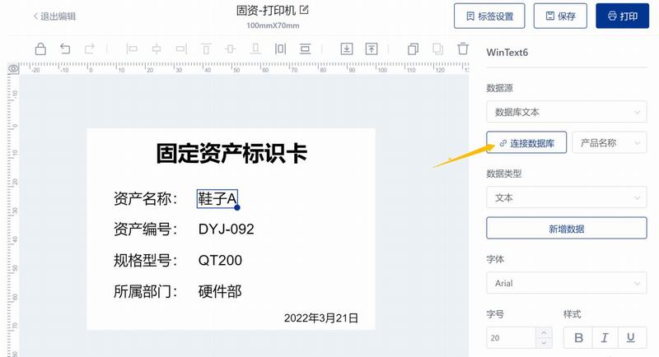Open 标签设置 label settings
This screenshot has height=357, width=659.
point(489,16)
